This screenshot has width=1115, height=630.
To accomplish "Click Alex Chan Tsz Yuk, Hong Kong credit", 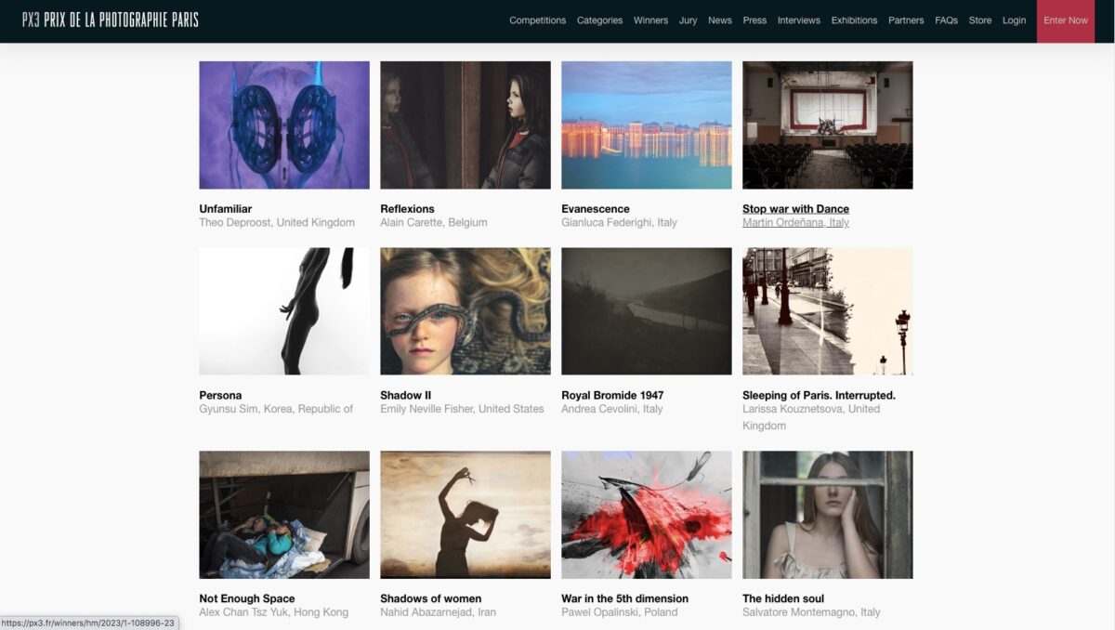I will point(274,612).
